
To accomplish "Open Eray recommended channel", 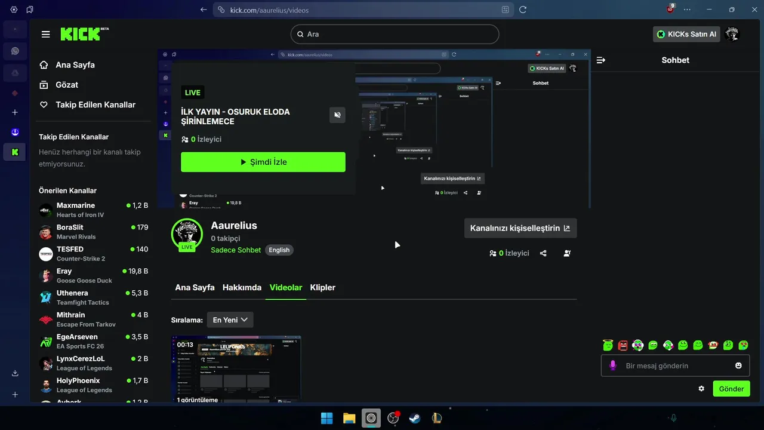I will tap(94, 275).
